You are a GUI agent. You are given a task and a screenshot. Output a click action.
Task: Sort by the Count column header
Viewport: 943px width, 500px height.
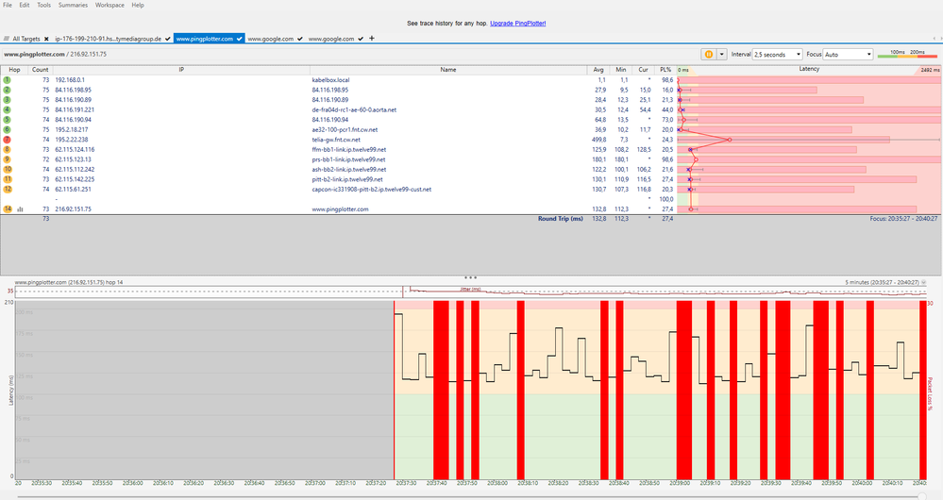tap(41, 70)
